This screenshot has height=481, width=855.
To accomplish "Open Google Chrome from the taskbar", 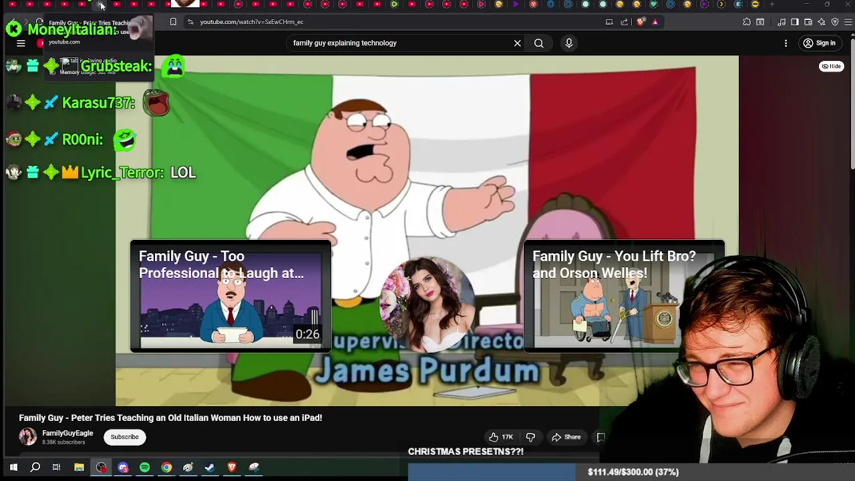I will [x=166, y=468].
